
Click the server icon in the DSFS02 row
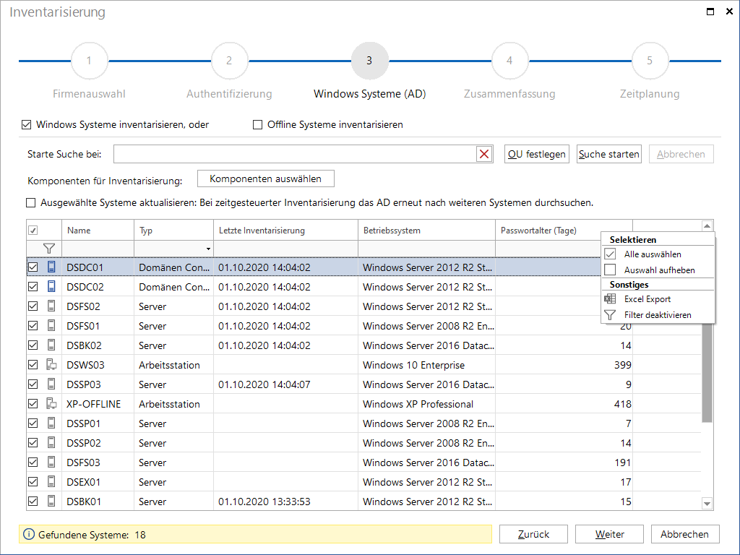pos(51,306)
